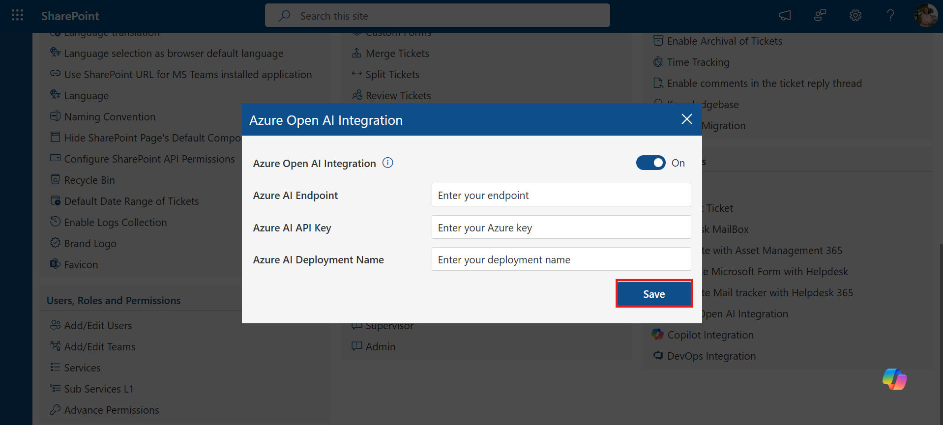Open the Merge Tickets link
This screenshot has height=425, width=943.
397,53
